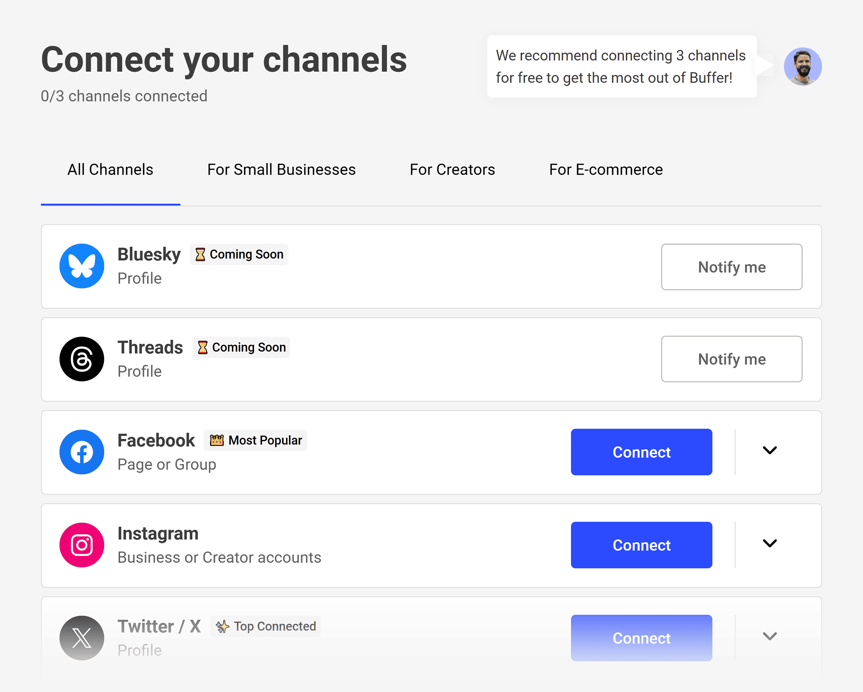The height and width of the screenshot is (692, 863).
Task: Open the For Creators tab
Action: [x=452, y=170]
